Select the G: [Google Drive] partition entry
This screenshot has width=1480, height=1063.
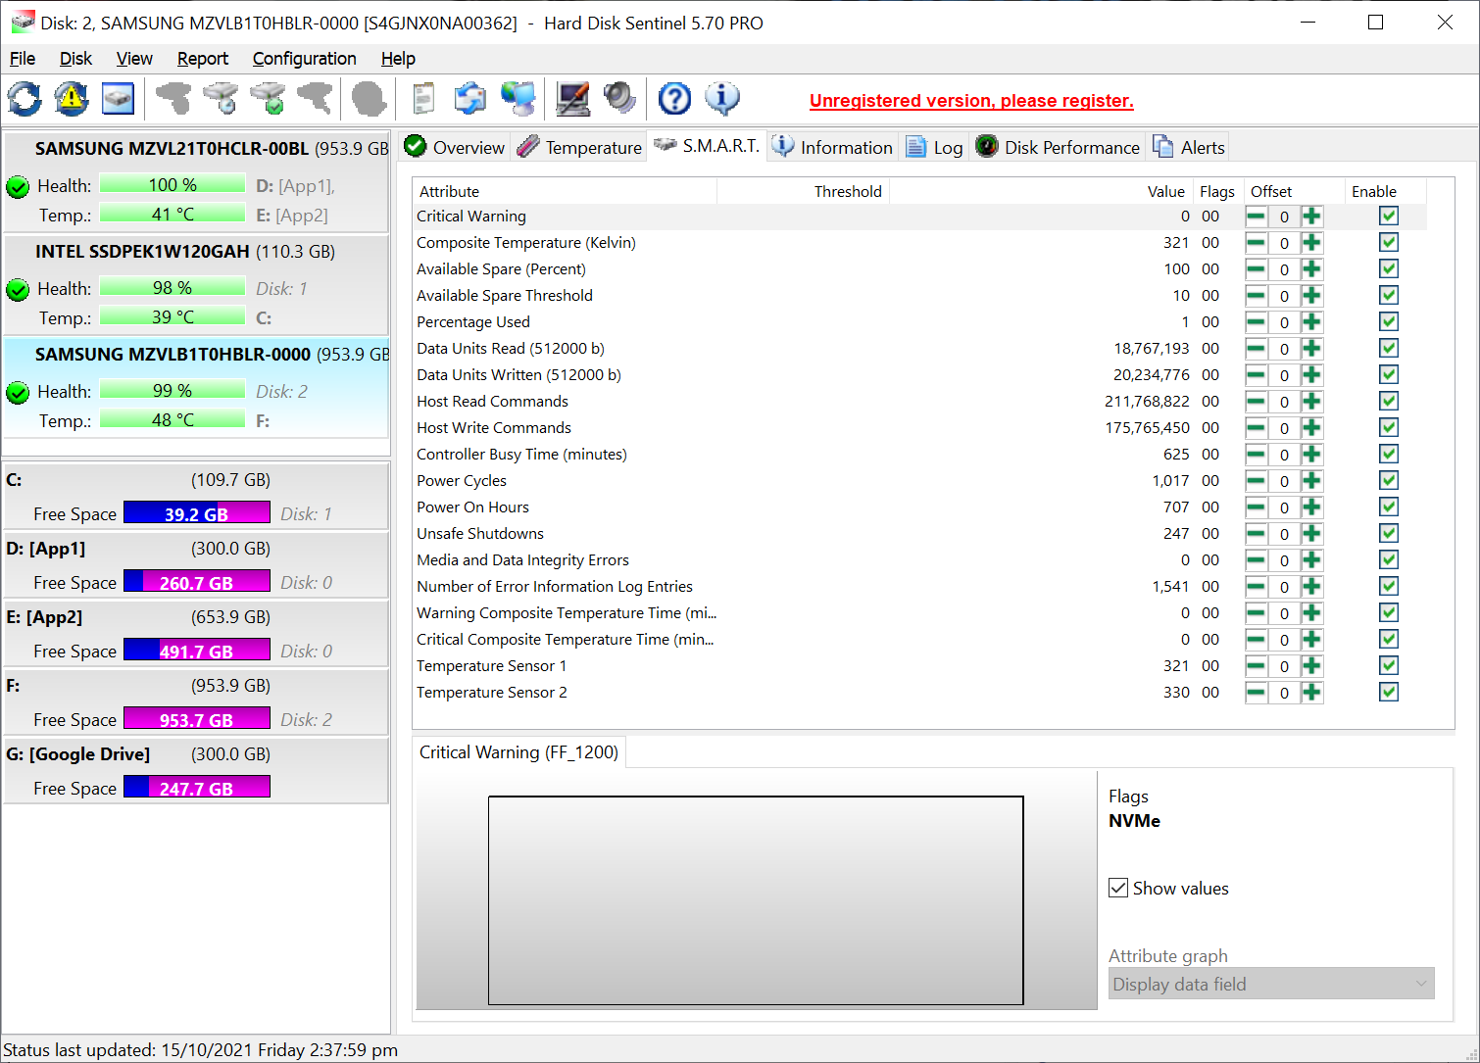click(196, 771)
